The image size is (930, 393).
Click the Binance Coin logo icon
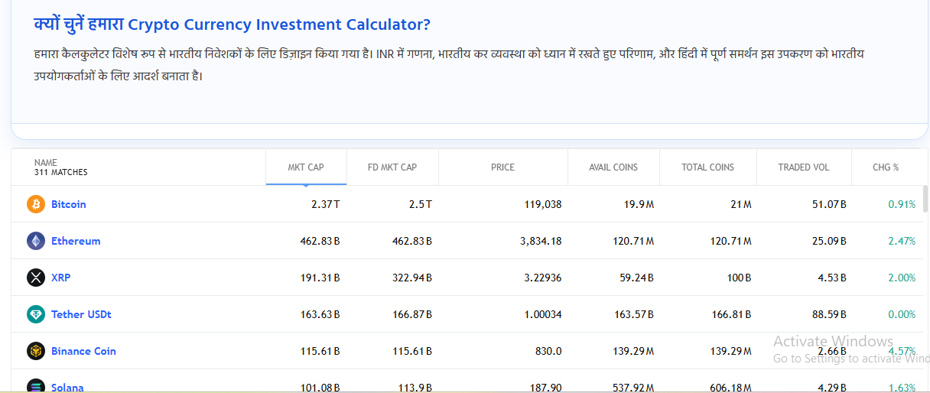tap(36, 351)
